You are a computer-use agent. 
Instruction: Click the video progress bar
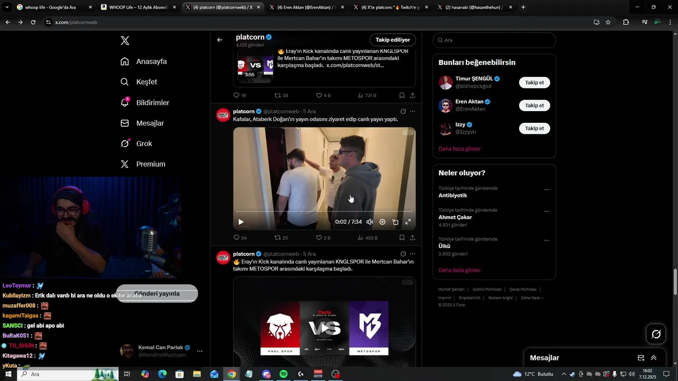324,211
